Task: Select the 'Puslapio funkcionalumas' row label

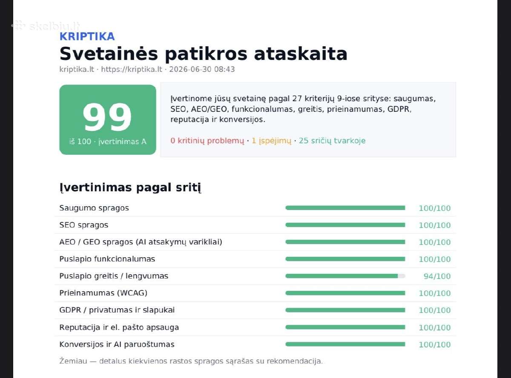Action: point(107,259)
